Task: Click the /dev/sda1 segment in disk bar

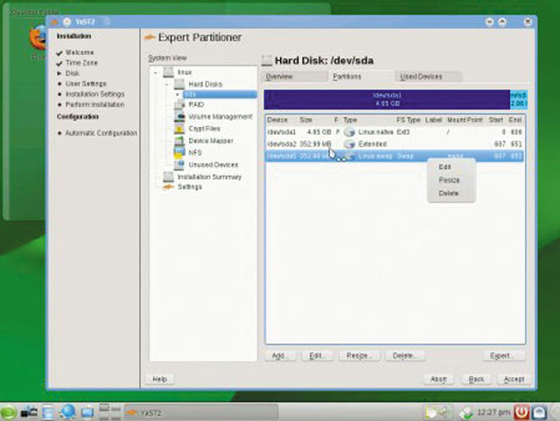Action: coord(386,99)
